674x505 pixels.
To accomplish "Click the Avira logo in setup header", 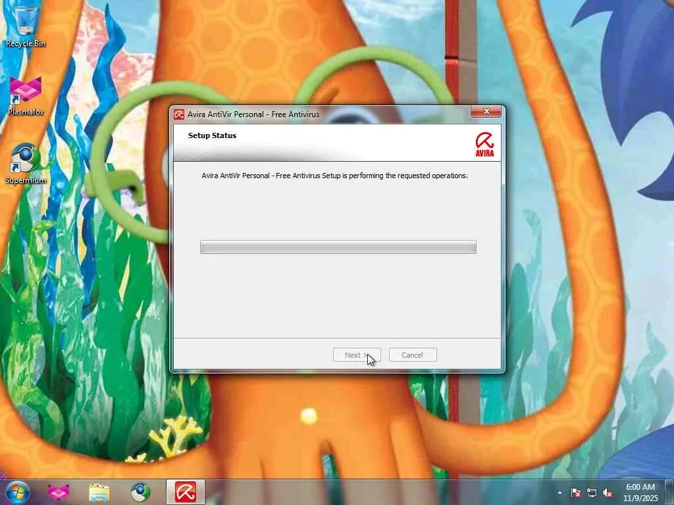I will (484, 144).
